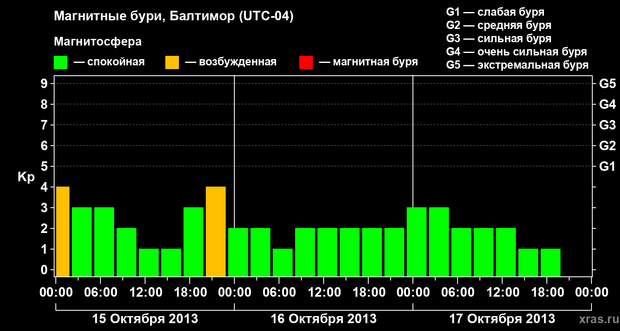
Task: Click the 'G5' right axis label
Action: click(x=607, y=84)
